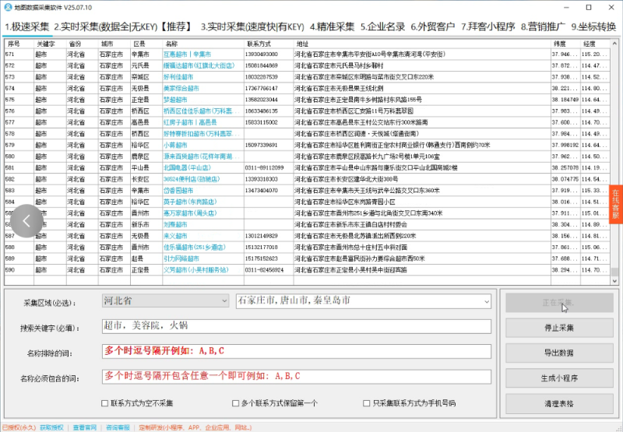Enable 联系方式为空不采集 checkbox
The width and height of the screenshot is (623, 432).
pos(104,403)
